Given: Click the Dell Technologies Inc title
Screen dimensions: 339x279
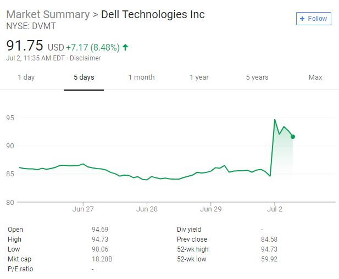Looking at the screenshot, I should (x=153, y=14).
